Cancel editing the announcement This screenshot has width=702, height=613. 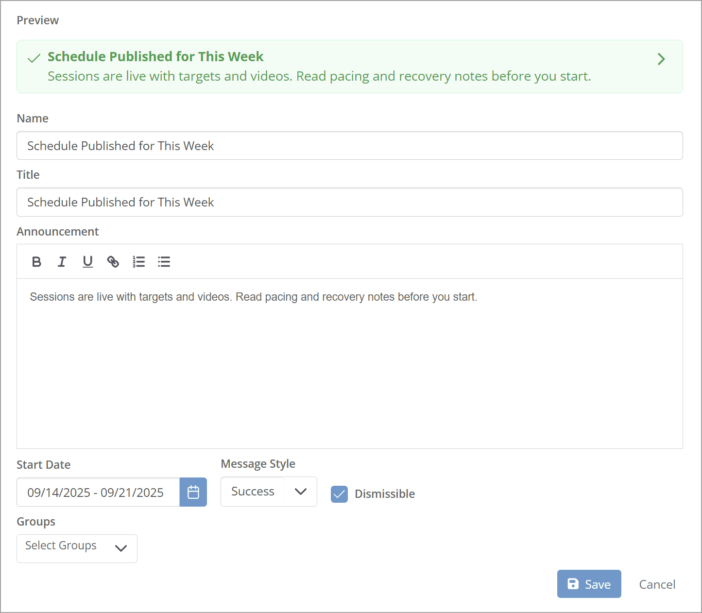pos(657,584)
